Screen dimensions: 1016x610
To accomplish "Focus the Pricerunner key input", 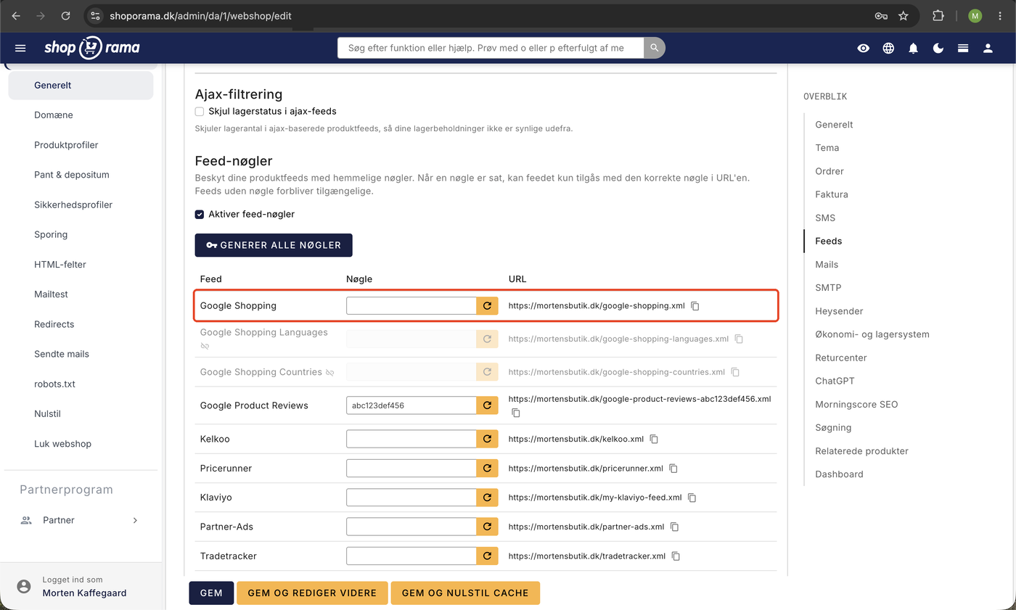I will click(x=411, y=468).
